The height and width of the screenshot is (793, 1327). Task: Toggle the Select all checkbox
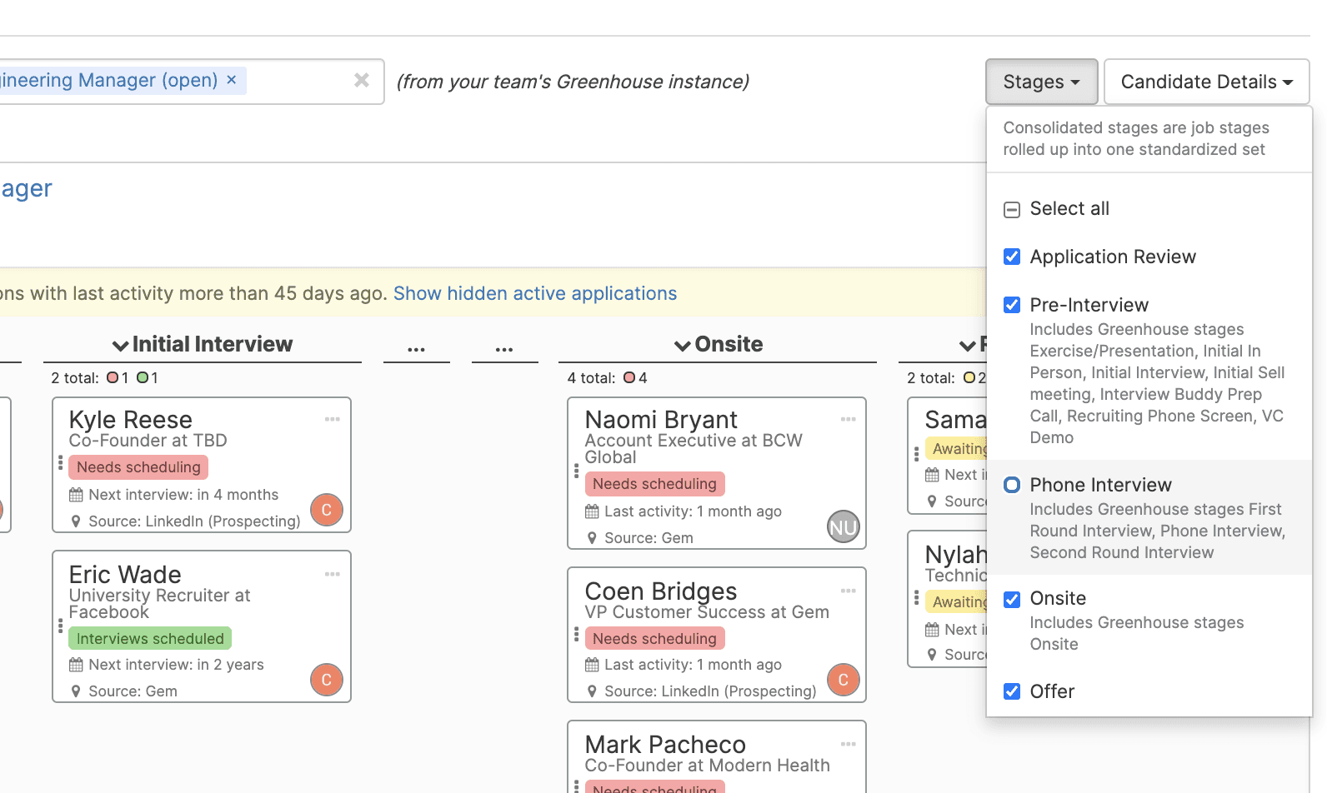pos(1012,209)
